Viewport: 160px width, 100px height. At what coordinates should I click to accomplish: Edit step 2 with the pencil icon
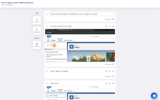click(x=110, y=26)
